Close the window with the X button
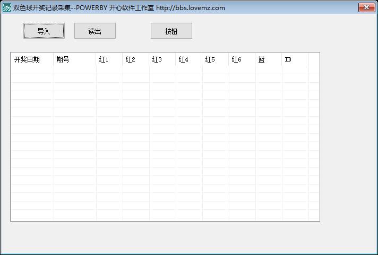 [x=366, y=7]
